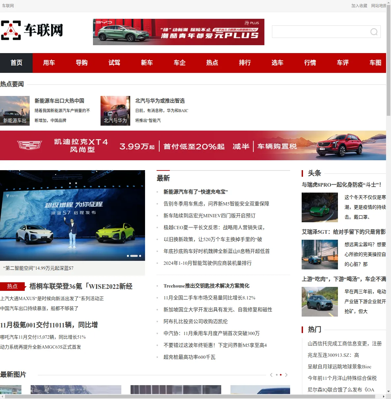Screen dimensions: 391x399
Task: Go to next slide in 最新图片
Action: [x=286, y=375]
